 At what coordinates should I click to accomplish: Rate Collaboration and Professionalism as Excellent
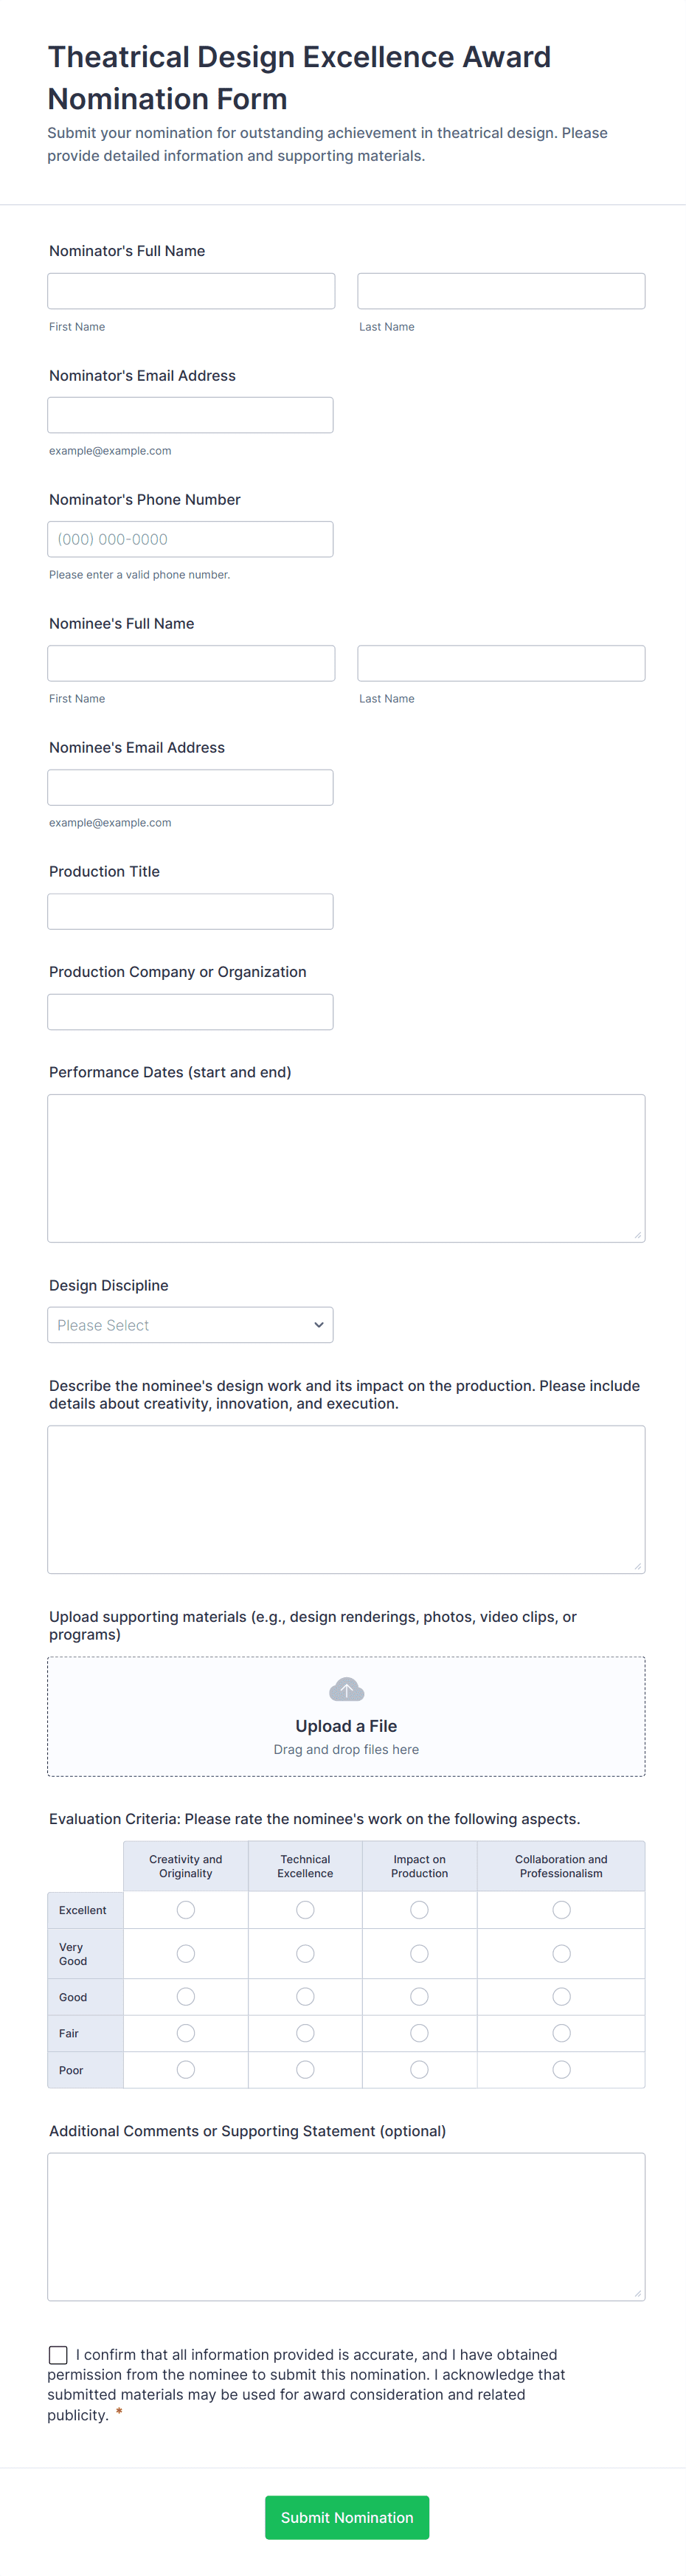[561, 1910]
